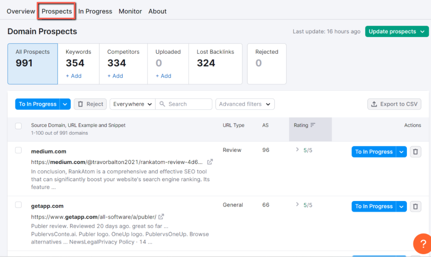Click the AS column header

point(265,125)
